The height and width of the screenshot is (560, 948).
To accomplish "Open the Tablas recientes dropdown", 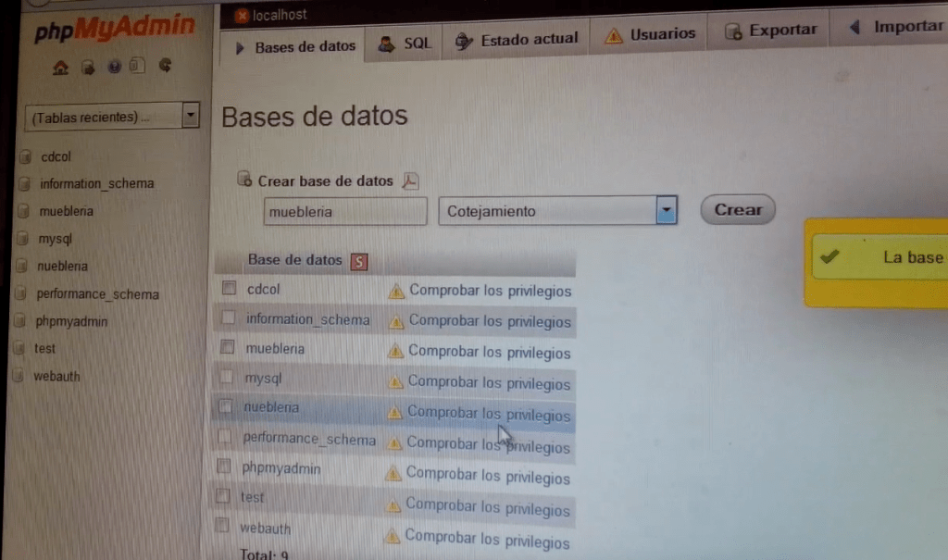I will pos(192,115).
